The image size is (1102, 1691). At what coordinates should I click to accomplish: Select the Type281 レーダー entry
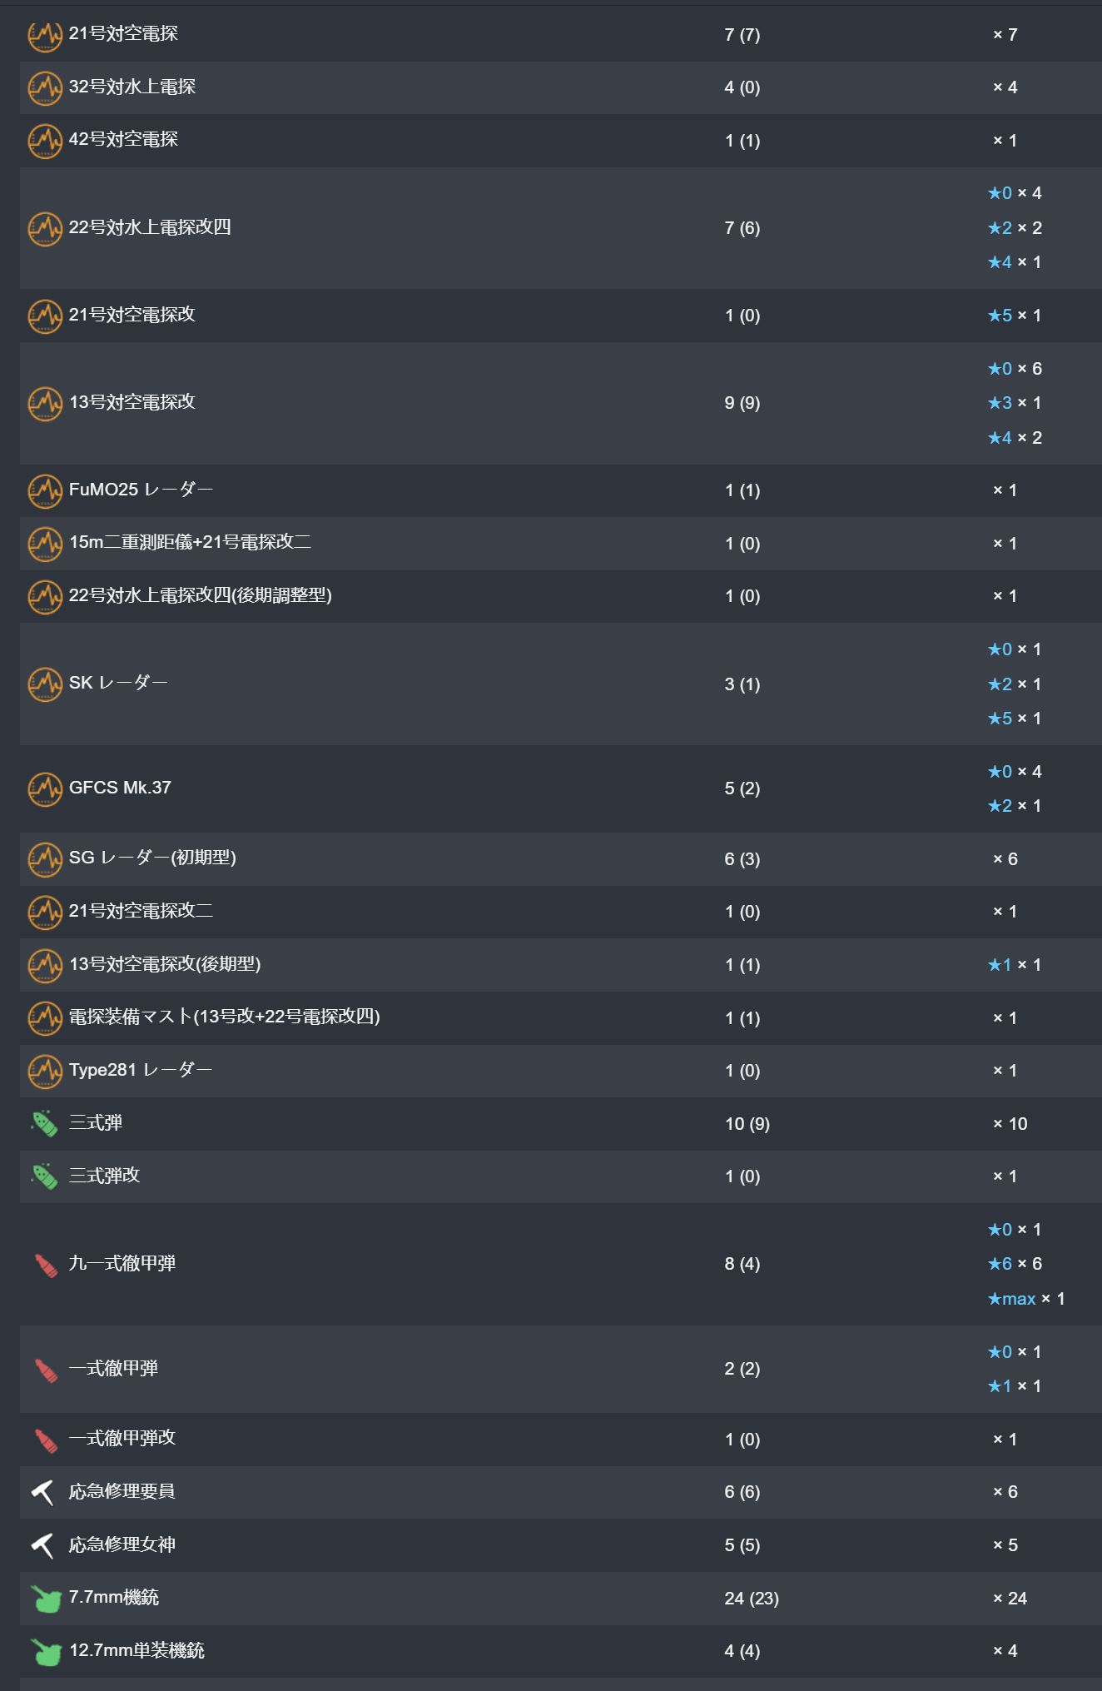coord(141,1070)
